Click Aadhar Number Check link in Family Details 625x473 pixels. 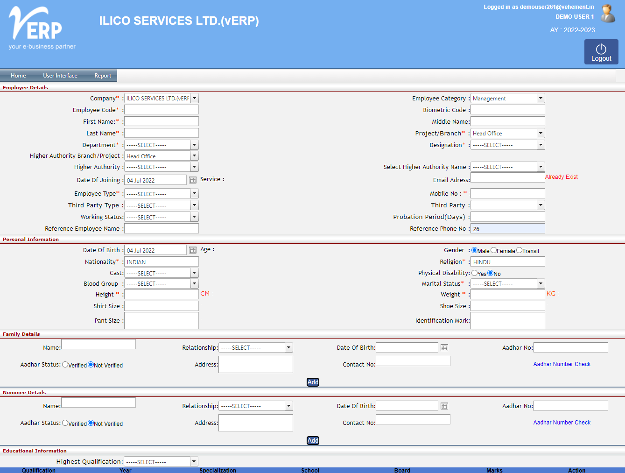point(562,364)
